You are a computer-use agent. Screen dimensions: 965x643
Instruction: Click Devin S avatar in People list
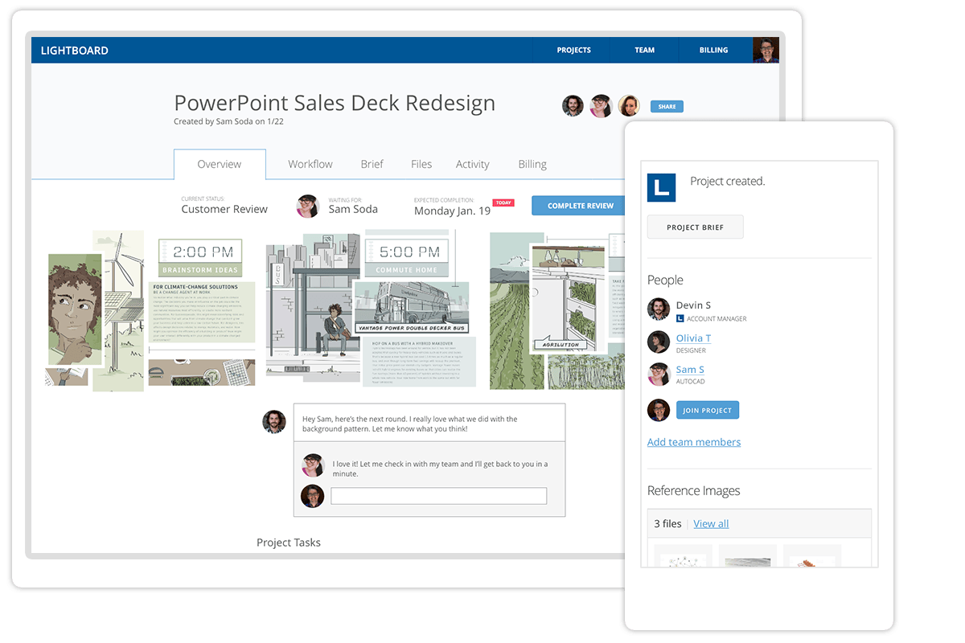(659, 309)
